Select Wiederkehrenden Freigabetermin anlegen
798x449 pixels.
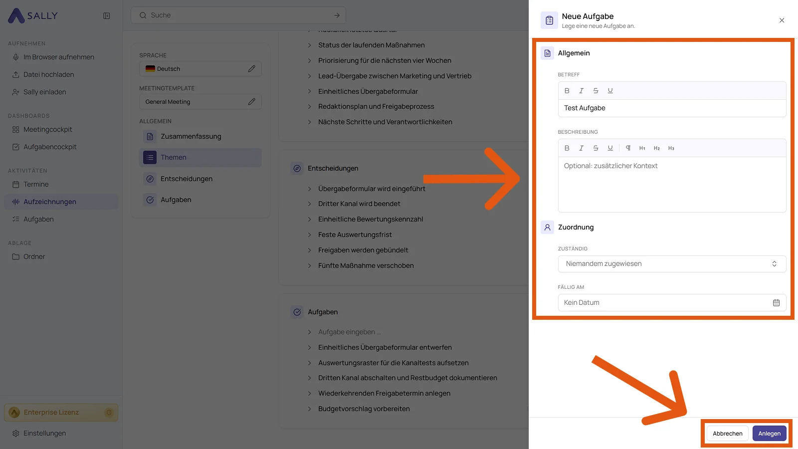point(384,394)
